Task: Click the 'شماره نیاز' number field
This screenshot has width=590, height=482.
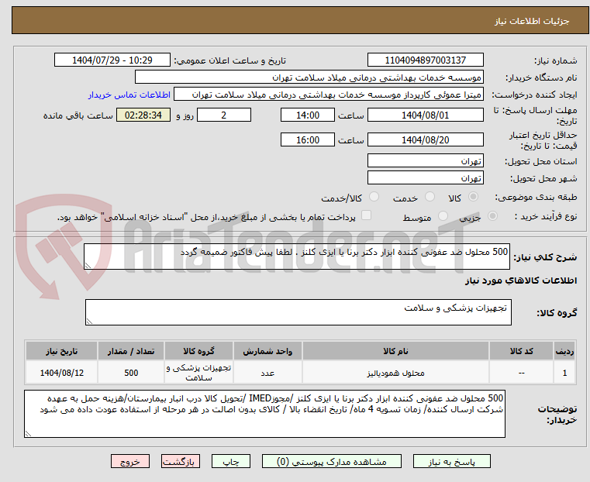Action: click(x=425, y=60)
